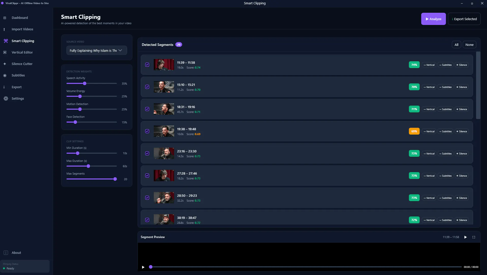Open thumbnail of 28:50 – 29:23 segment
The width and height of the screenshot is (487, 275).
[164, 198]
